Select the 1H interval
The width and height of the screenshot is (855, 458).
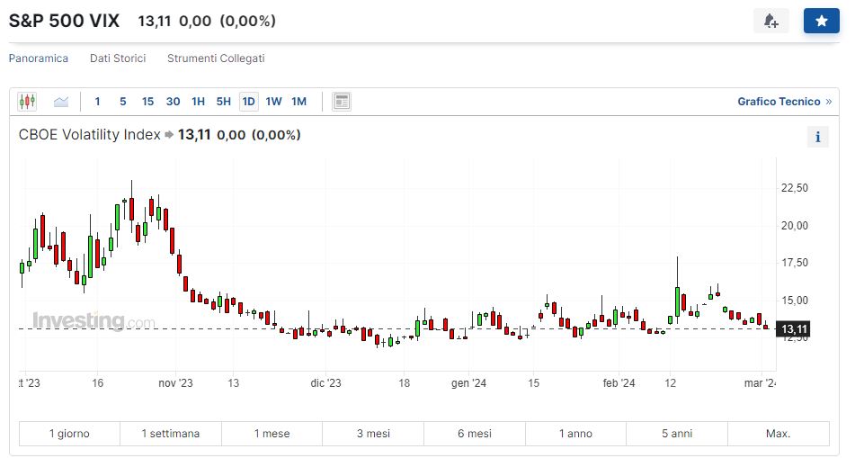tap(198, 102)
